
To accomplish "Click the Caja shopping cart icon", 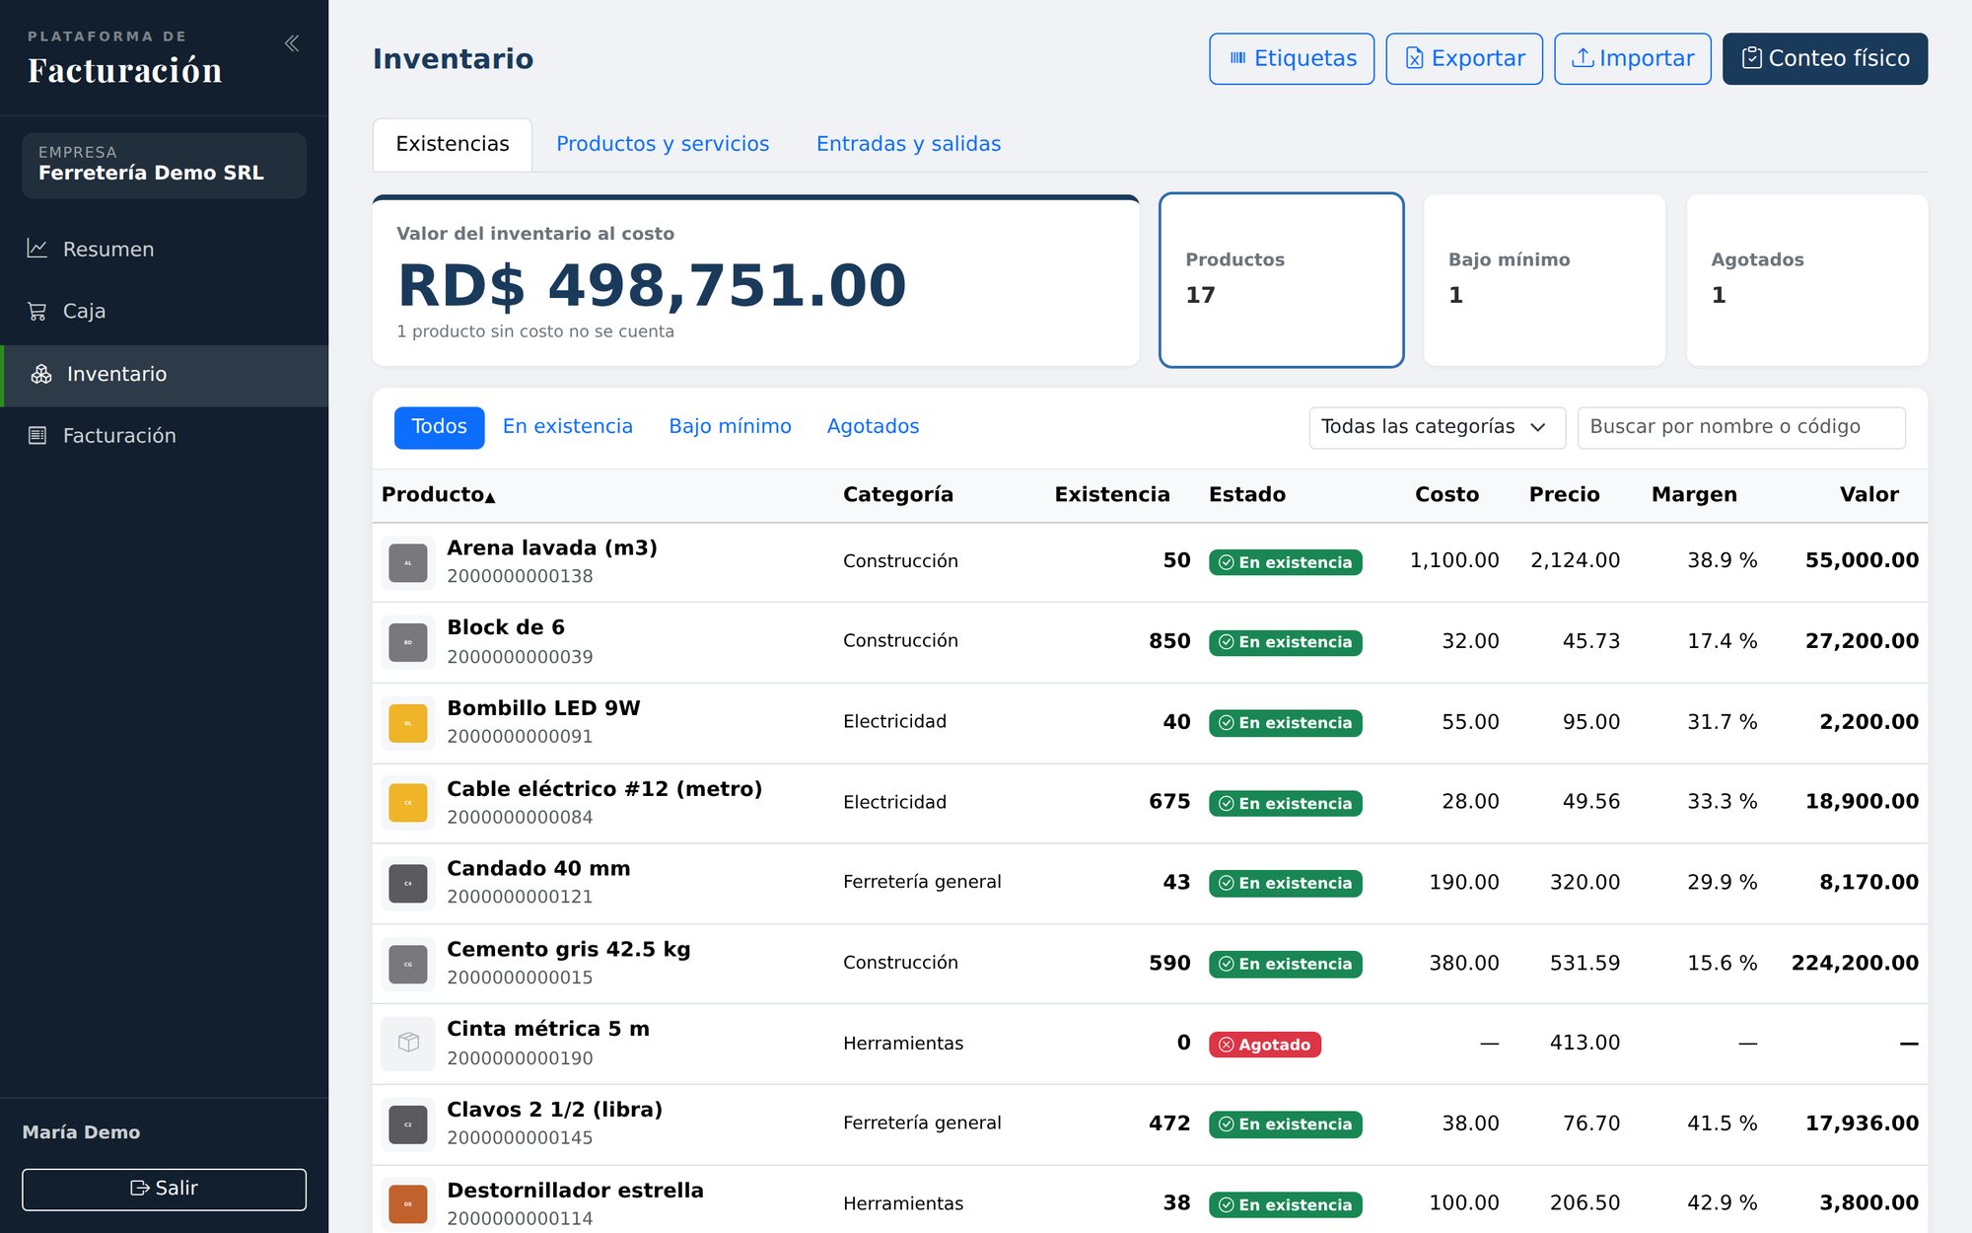I will tap(37, 311).
